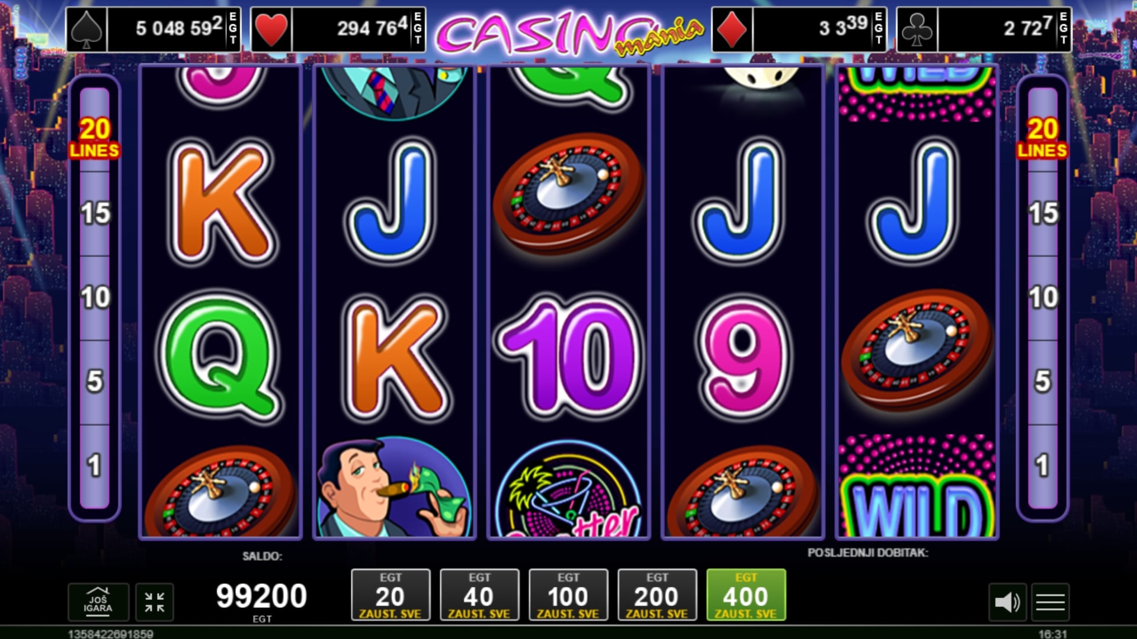The width and height of the screenshot is (1137, 639).
Task: Select 20 lines on left selector
Action: coord(94,138)
